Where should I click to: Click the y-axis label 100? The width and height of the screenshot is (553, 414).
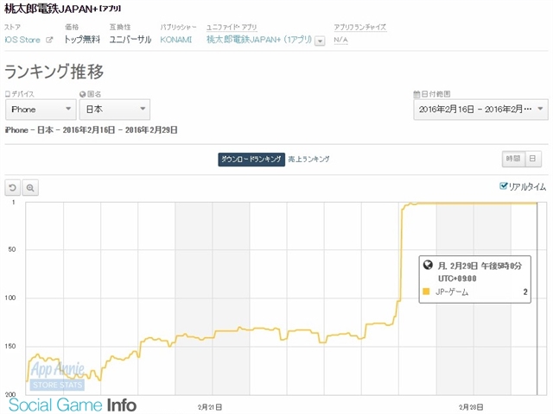pyautogui.click(x=10, y=298)
